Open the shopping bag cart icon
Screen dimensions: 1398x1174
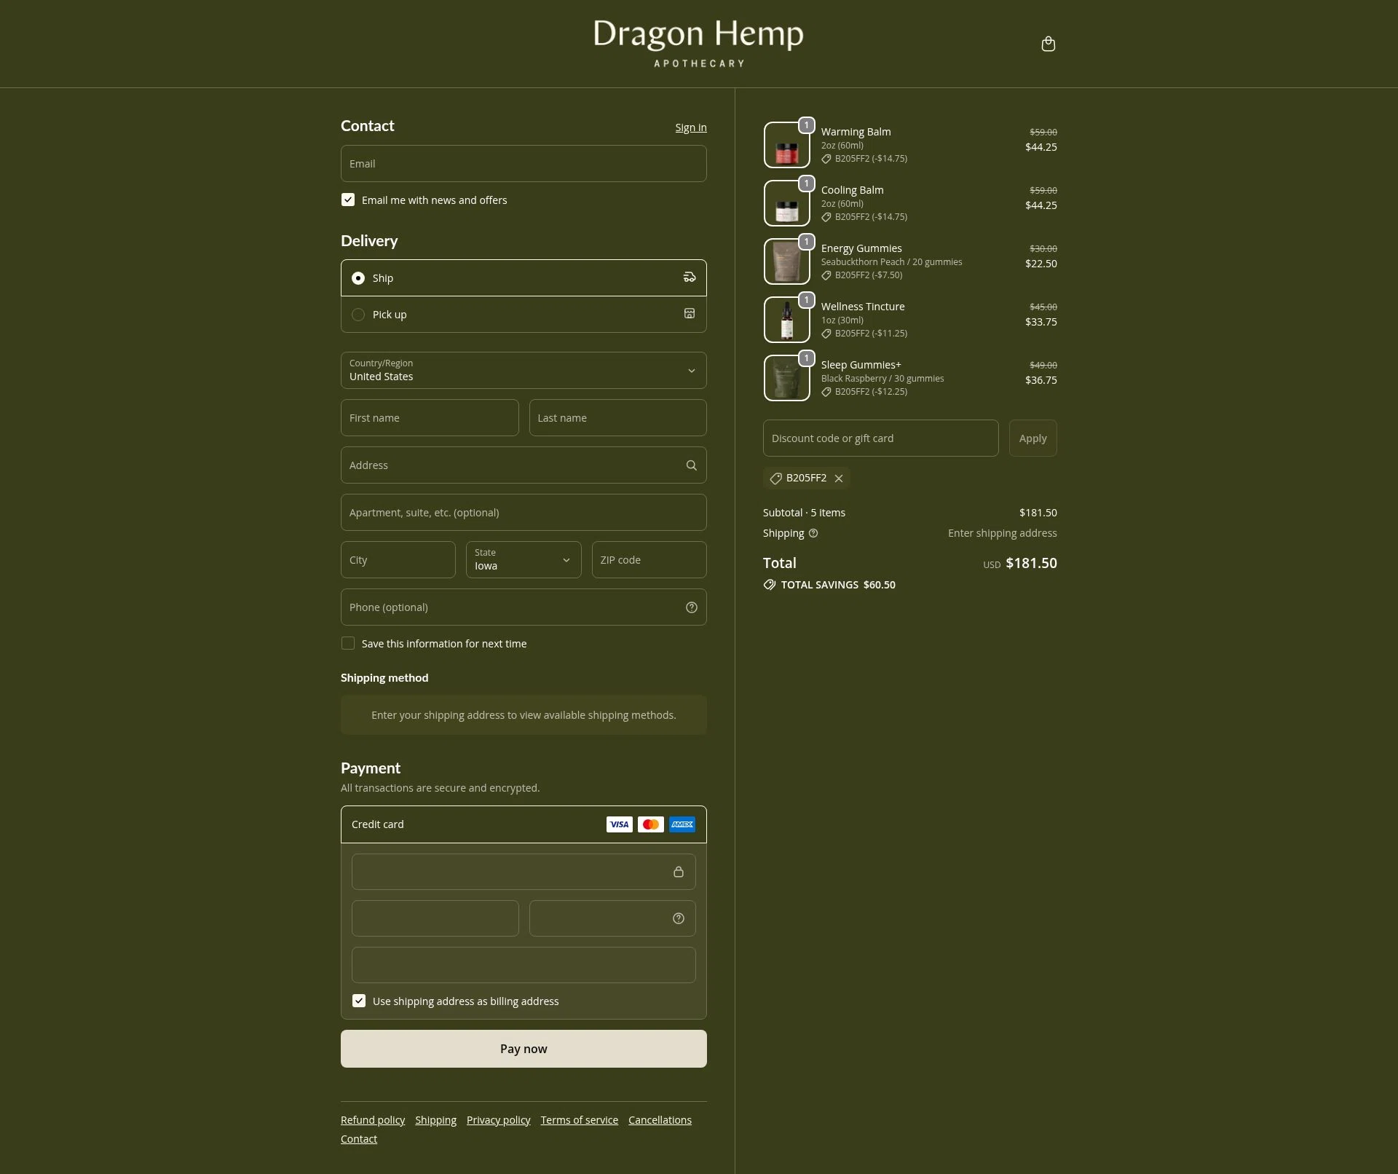pos(1048,44)
